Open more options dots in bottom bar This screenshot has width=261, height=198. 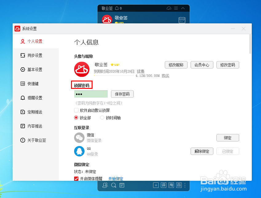[185, 185]
